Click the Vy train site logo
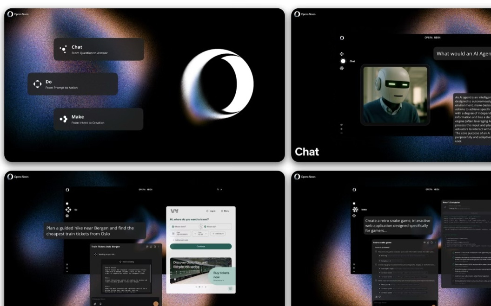The image size is (491, 306). click(x=174, y=211)
